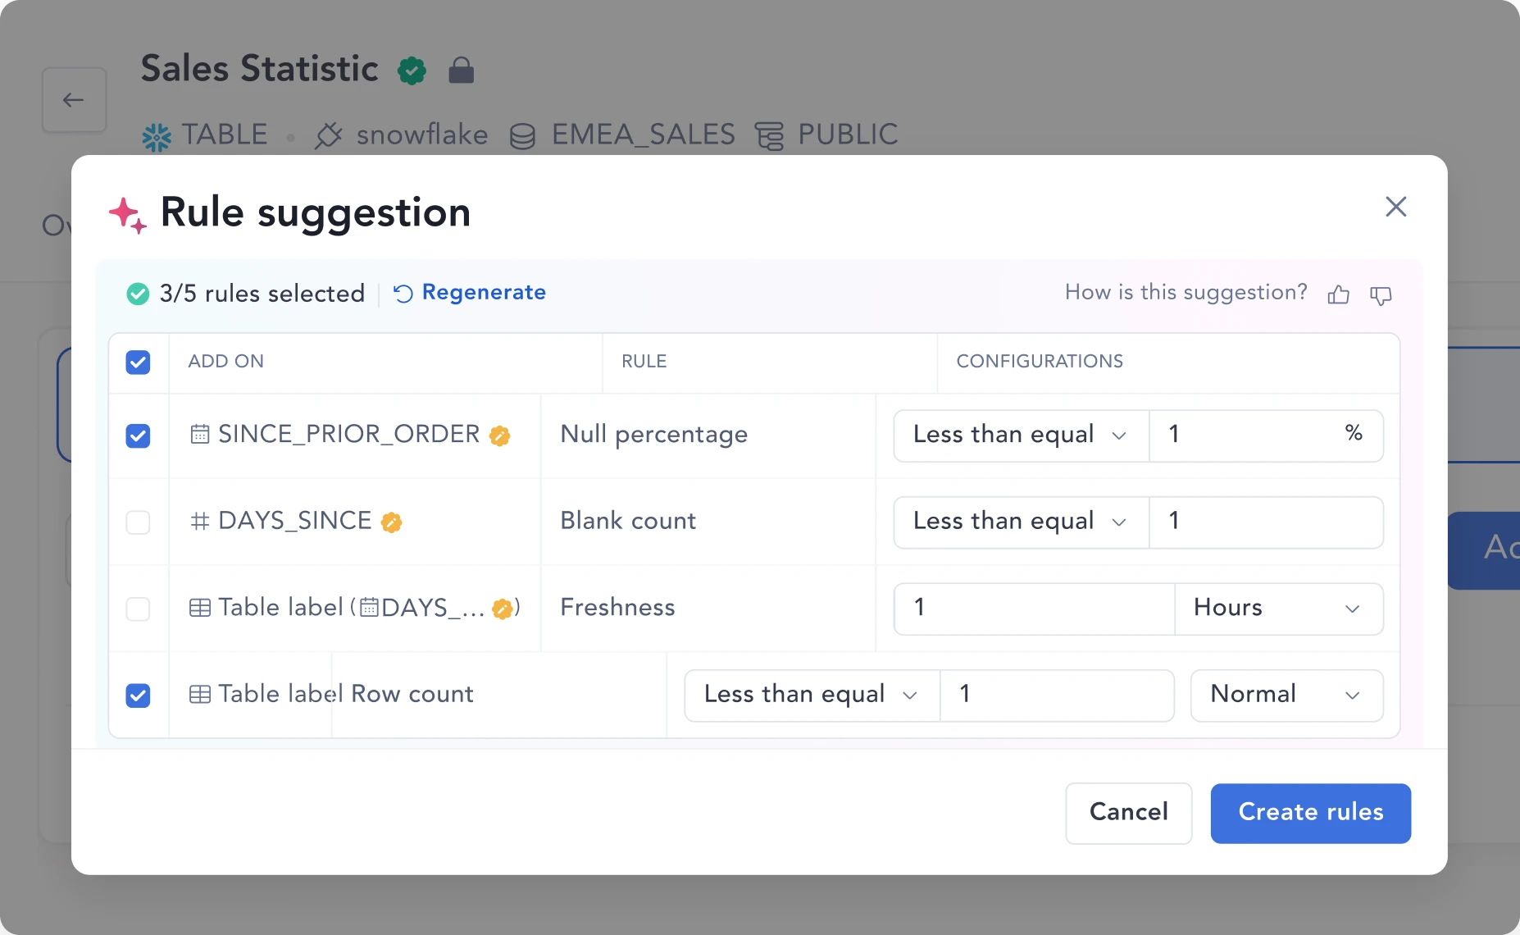Click the snowflake TABLE icon

click(x=157, y=136)
